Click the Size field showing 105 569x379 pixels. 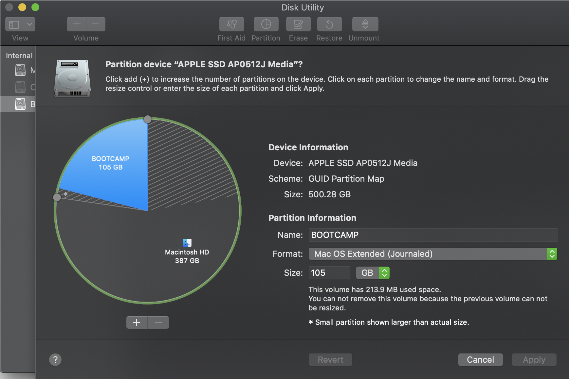329,273
